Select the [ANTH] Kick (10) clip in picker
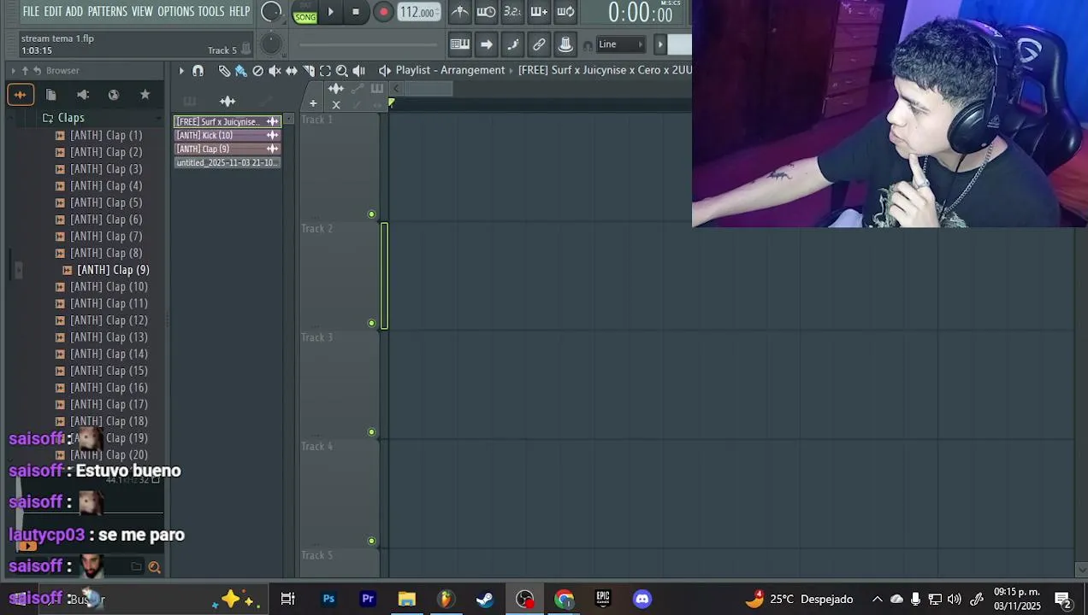 point(228,135)
